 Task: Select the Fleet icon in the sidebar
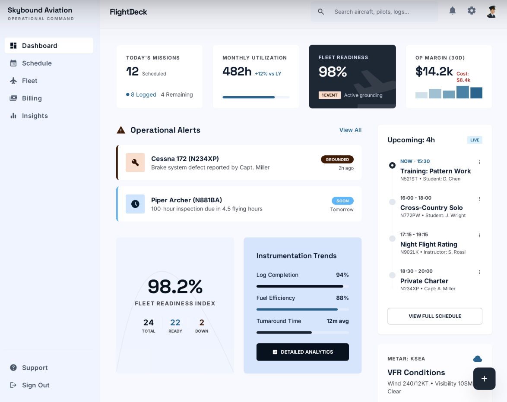pos(13,81)
